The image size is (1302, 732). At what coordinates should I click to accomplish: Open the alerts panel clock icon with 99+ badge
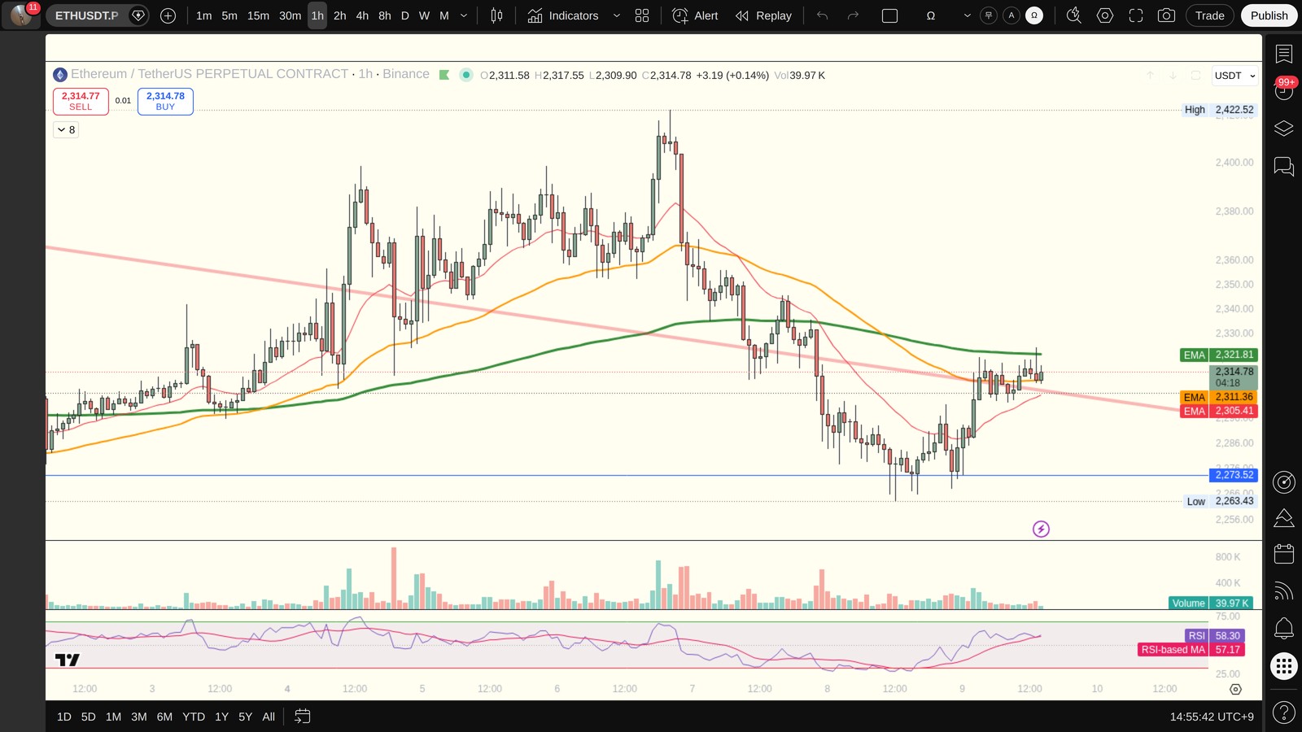tap(1284, 89)
